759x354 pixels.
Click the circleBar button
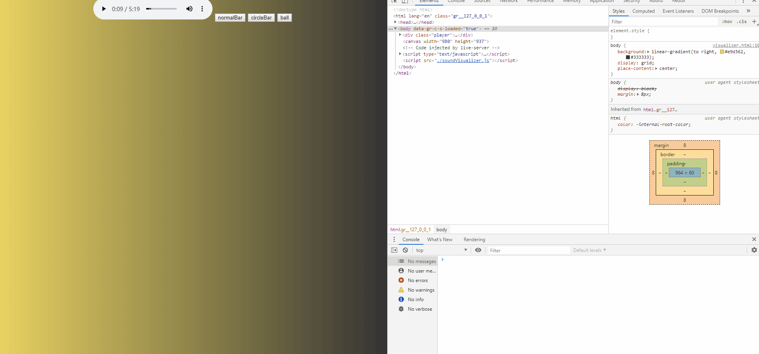[x=261, y=17]
